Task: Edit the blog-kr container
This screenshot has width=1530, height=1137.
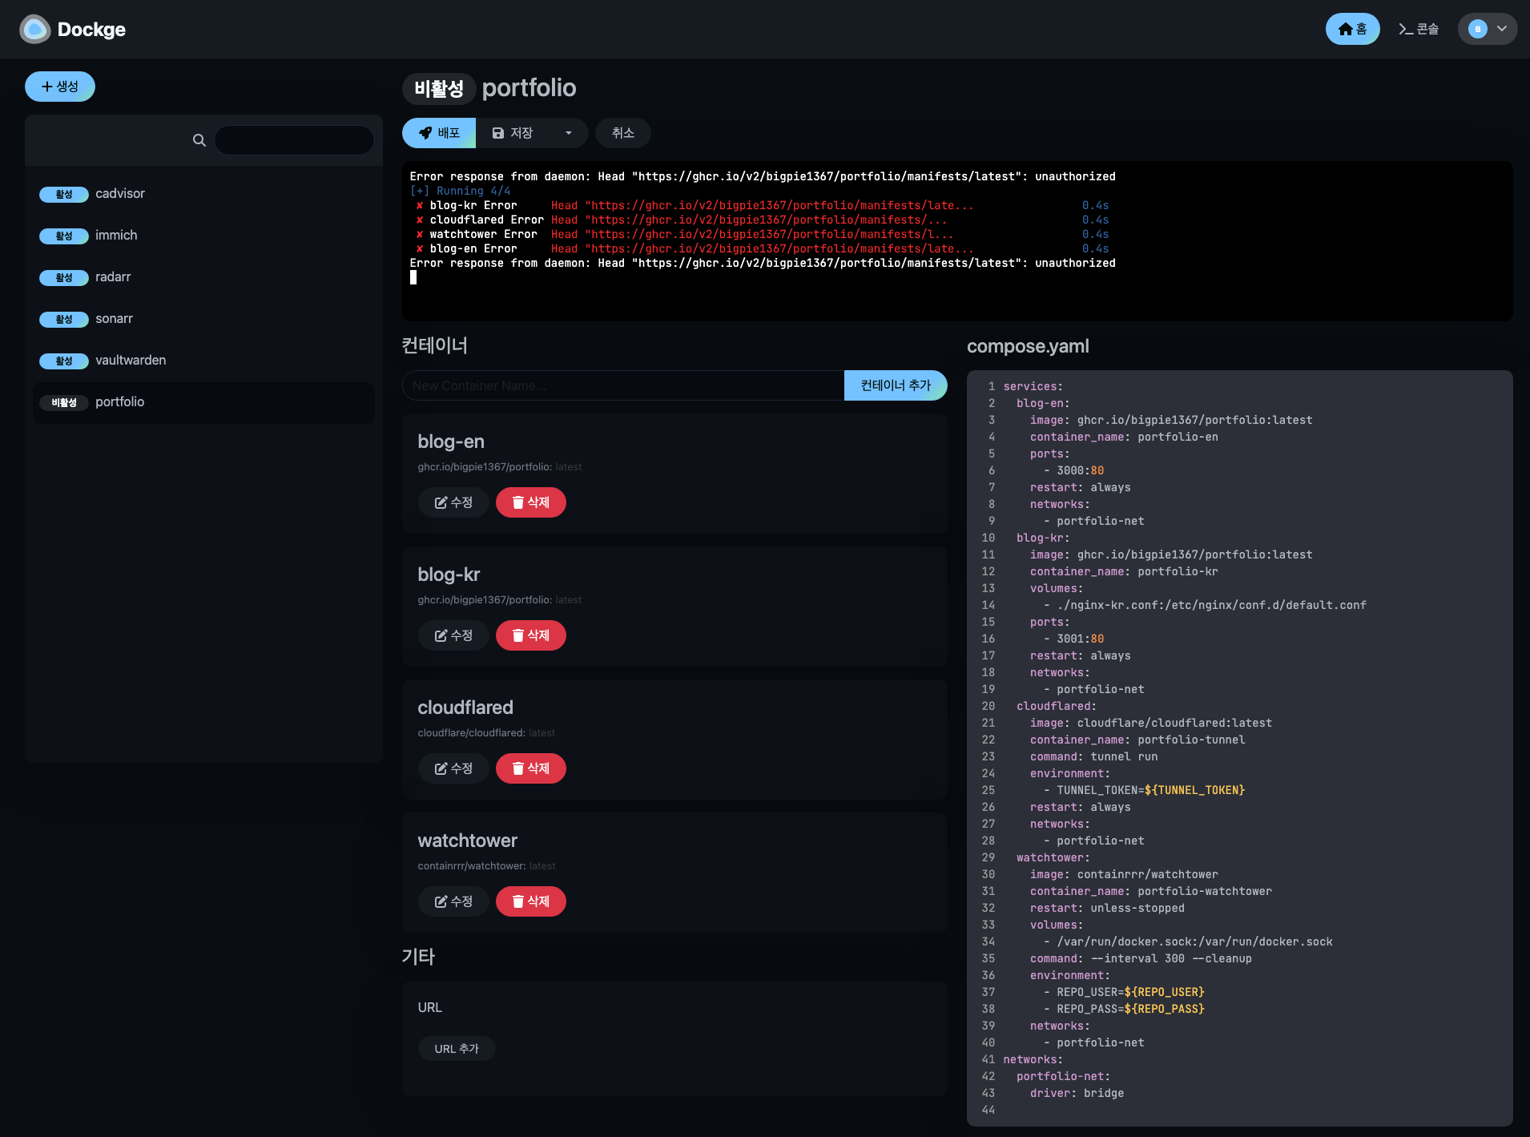Action: (x=453, y=635)
